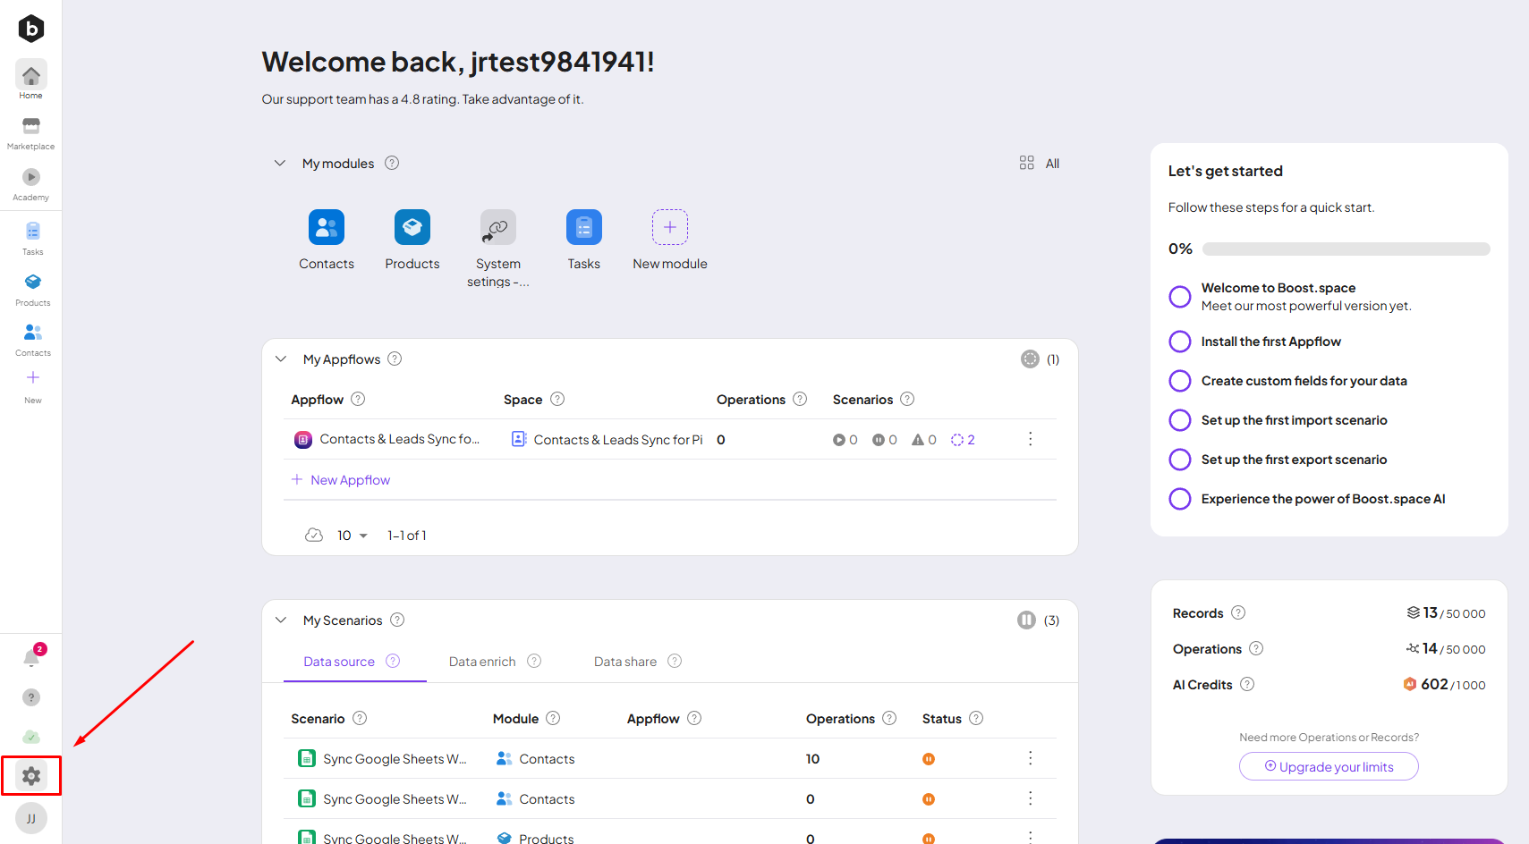Switch to the Data share tab
The image size is (1529, 844).
point(625,662)
